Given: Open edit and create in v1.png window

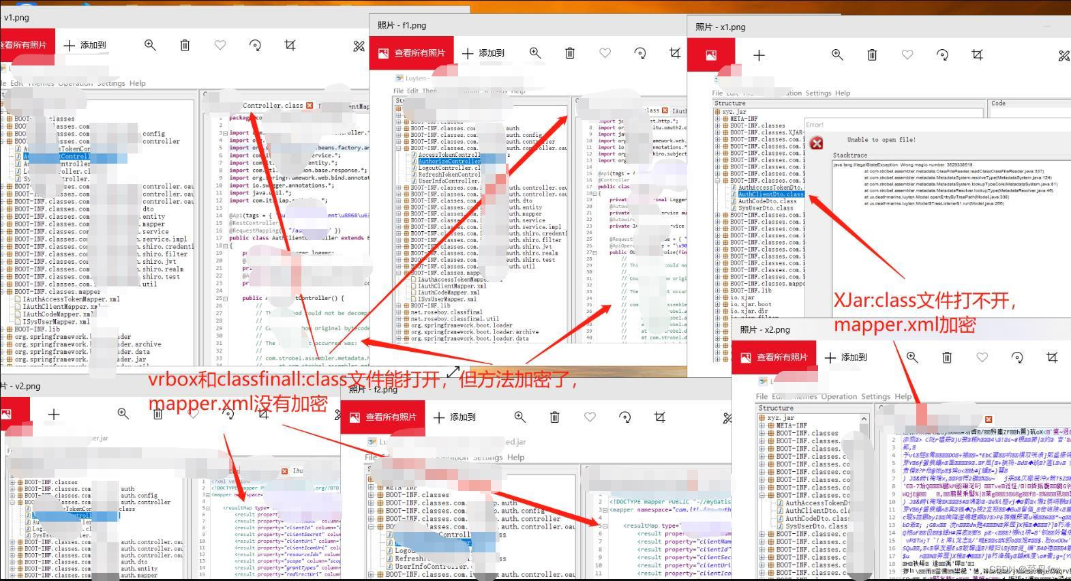Looking at the screenshot, I should [359, 46].
